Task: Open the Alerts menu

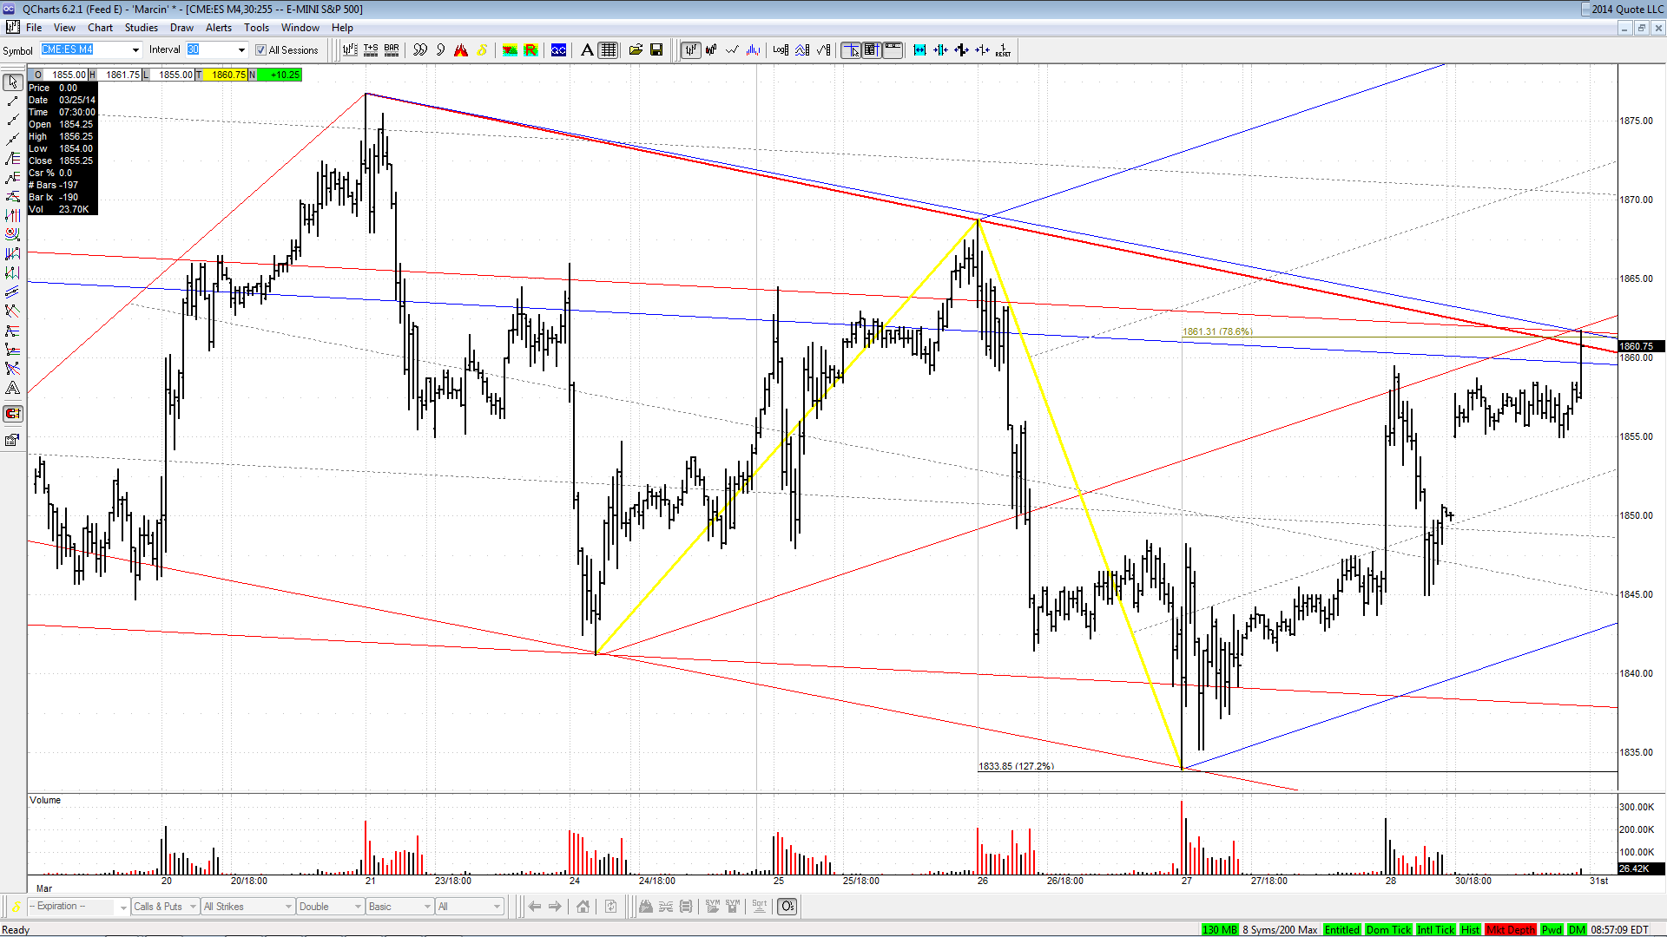Action: pos(218,28)
